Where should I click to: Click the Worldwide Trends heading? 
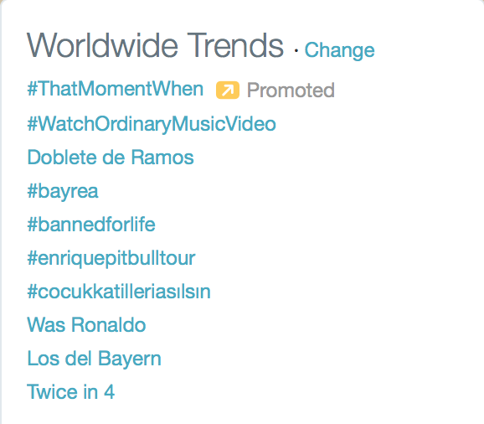tap(155, 45)
